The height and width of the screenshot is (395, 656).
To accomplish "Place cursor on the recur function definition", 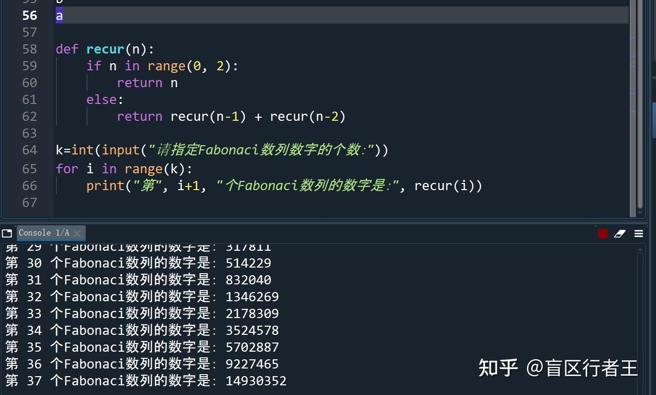I will tap(105, 49).
